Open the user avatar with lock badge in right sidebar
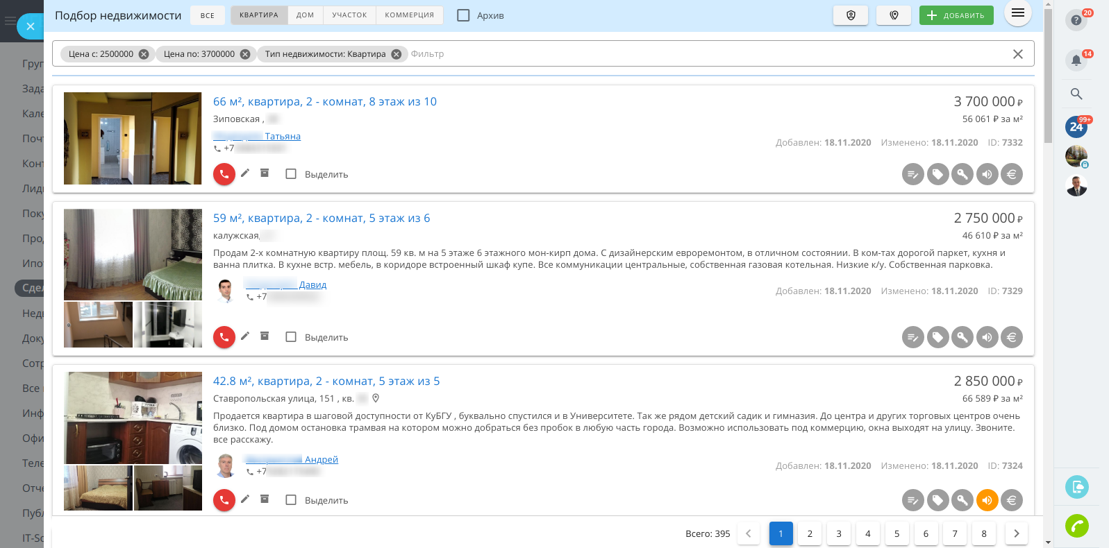1109x548 pixels. click(1076, 157)
